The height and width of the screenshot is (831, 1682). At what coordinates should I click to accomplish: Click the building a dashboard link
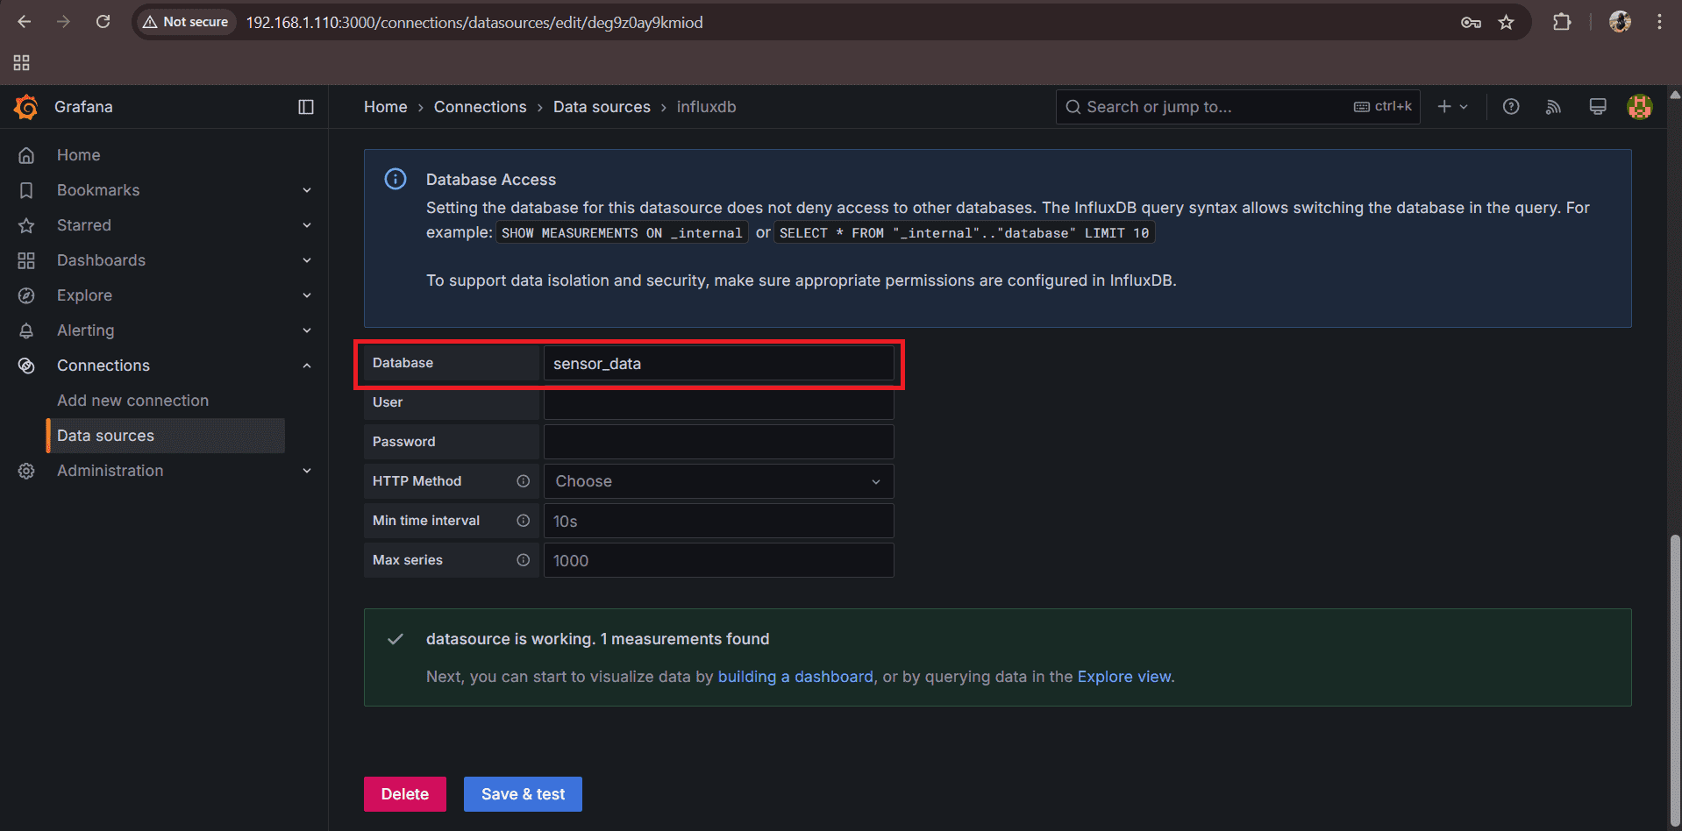point(795,677)
